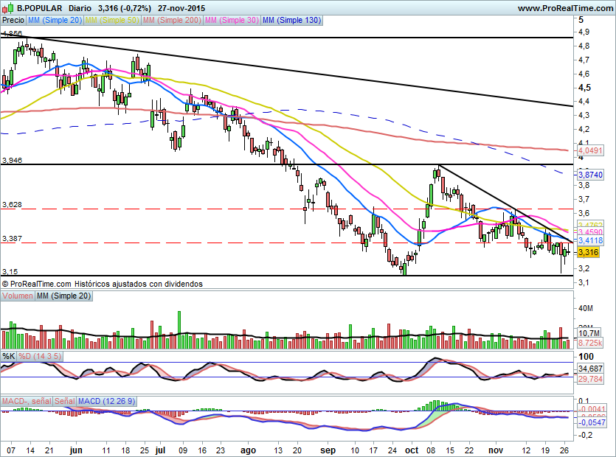616x457 pixels.
Task: Click the Volumen panel label
Action: (x=18, y=296)
